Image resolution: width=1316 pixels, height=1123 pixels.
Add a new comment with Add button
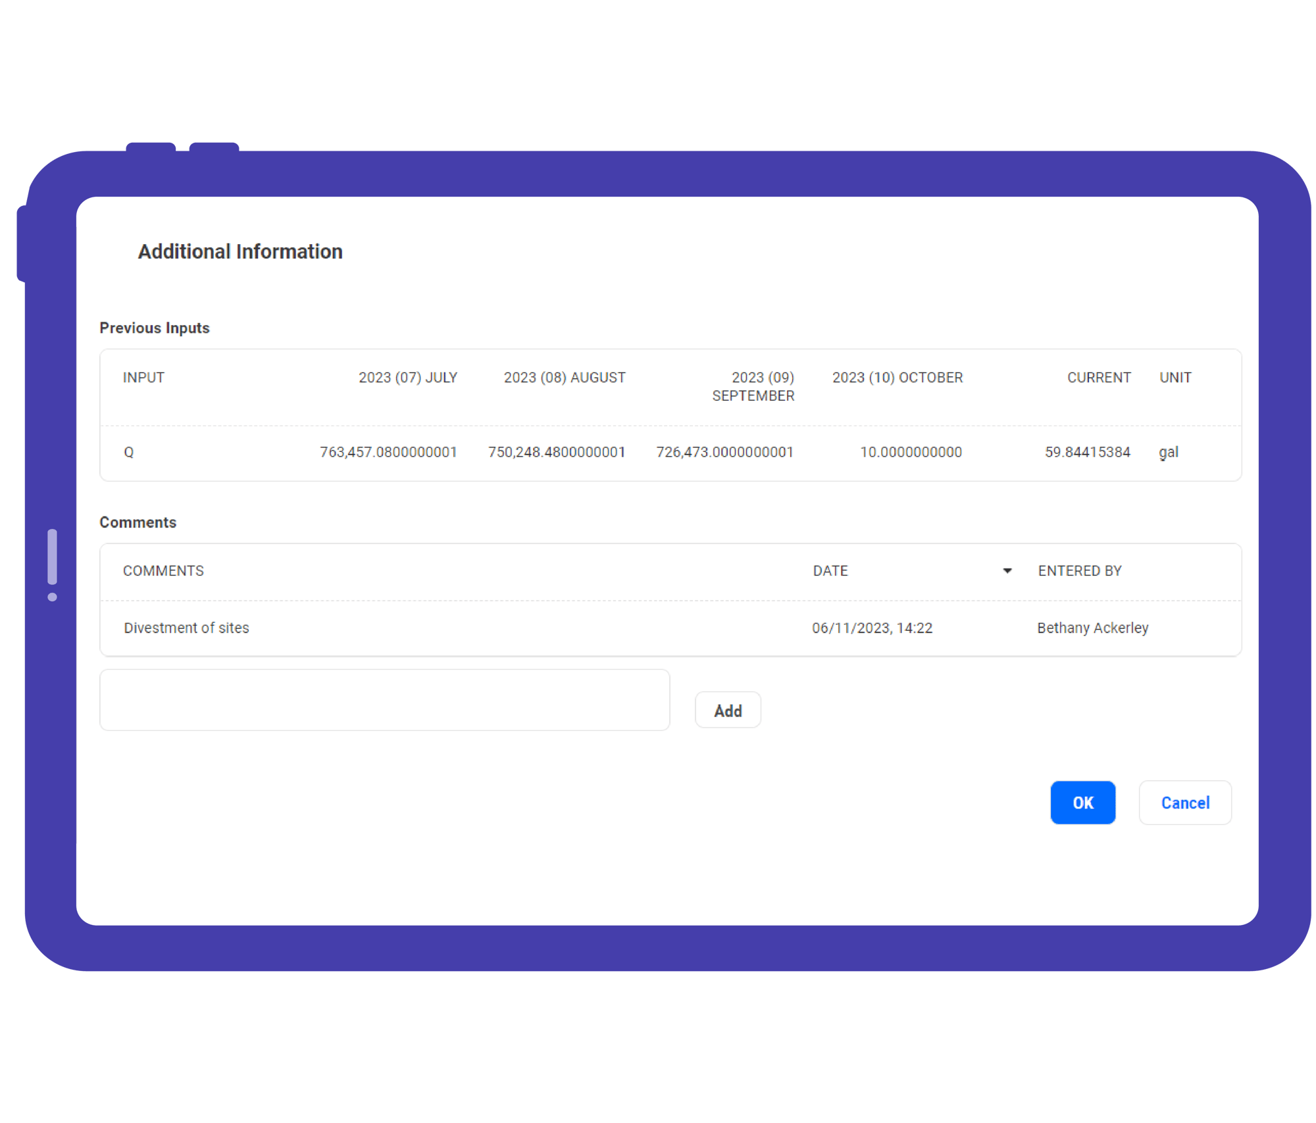[728, 711]
